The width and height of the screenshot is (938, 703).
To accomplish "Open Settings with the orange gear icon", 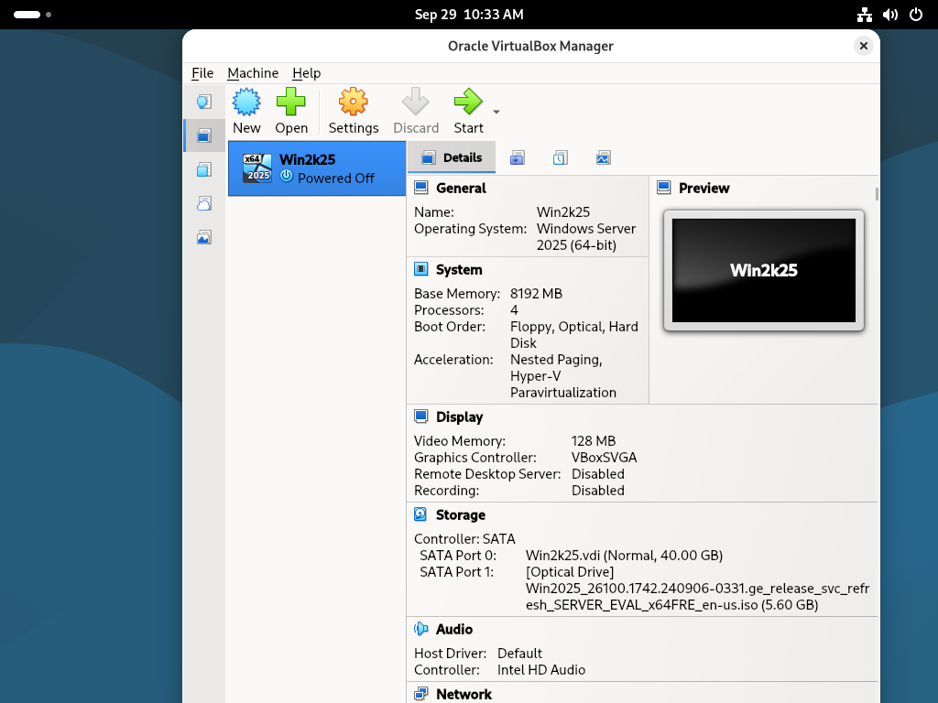I will click(x=354, y=103).
